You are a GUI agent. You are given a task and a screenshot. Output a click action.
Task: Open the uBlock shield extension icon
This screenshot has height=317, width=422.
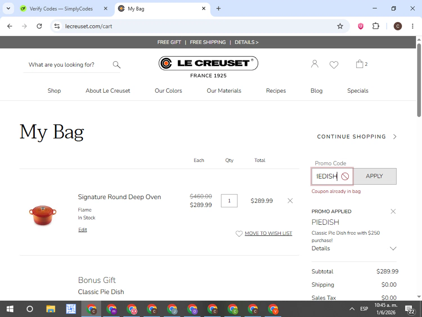360,26
